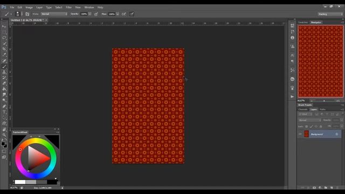Screen dimensions: 345x194
Task: Create a new layer in Layers panel
Action: point(332,188)
